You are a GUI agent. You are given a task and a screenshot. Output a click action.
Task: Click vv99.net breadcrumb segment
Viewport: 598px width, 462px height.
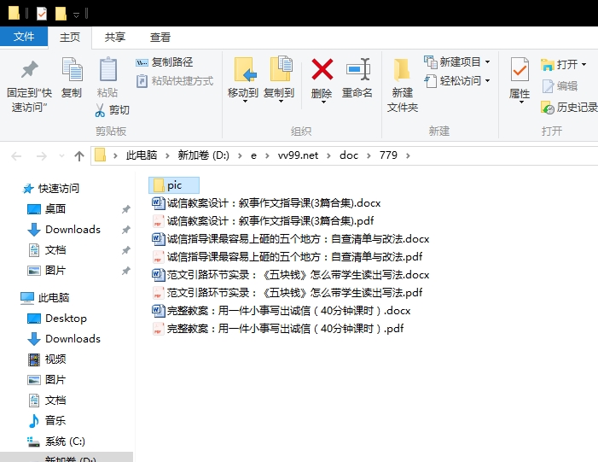pos(298,155)
